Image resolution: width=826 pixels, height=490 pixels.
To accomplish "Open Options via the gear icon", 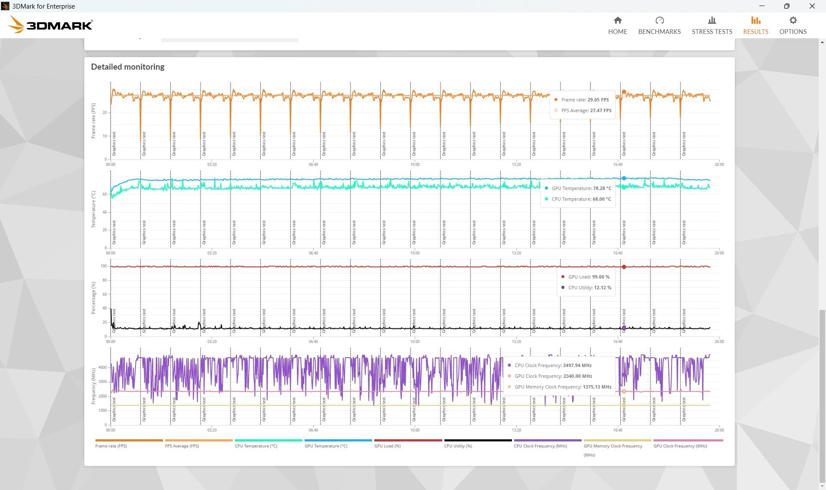I will 792,20.
